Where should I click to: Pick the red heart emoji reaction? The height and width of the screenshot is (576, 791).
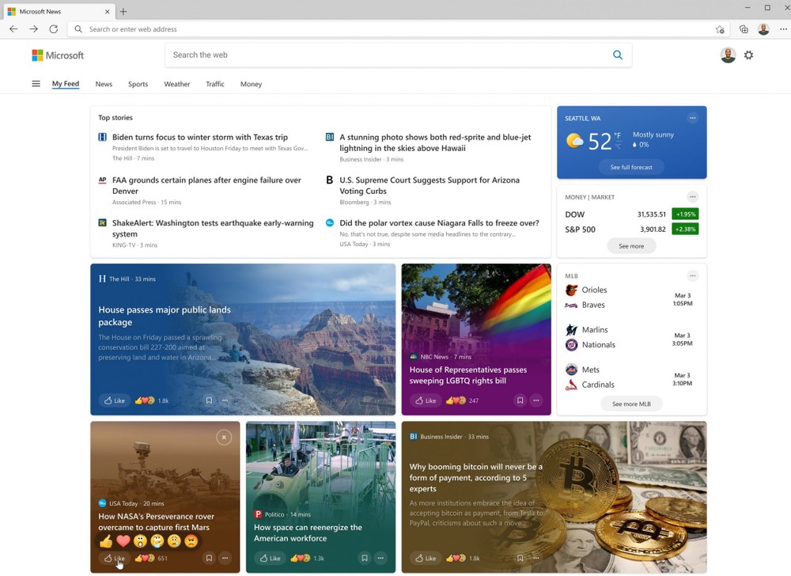[123, 541]
